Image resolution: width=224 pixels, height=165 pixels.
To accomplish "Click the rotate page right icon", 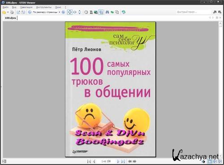I will point(23,12).
